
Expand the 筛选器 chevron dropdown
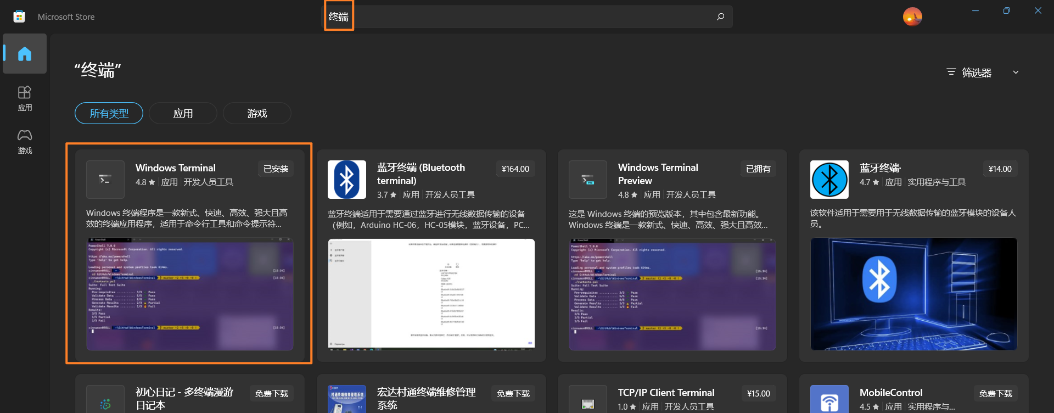pyautogui.click(x=1016, y=72)
